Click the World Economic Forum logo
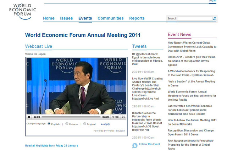This screenshot has height=151, width=227. pyautogui.click(x=23, y=11)
